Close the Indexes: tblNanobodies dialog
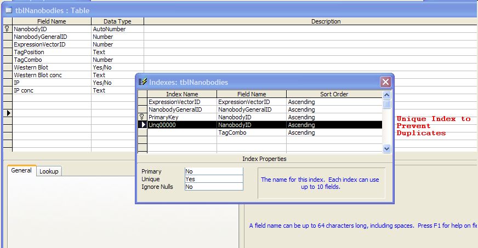The image size is (478, 248). 385,82
